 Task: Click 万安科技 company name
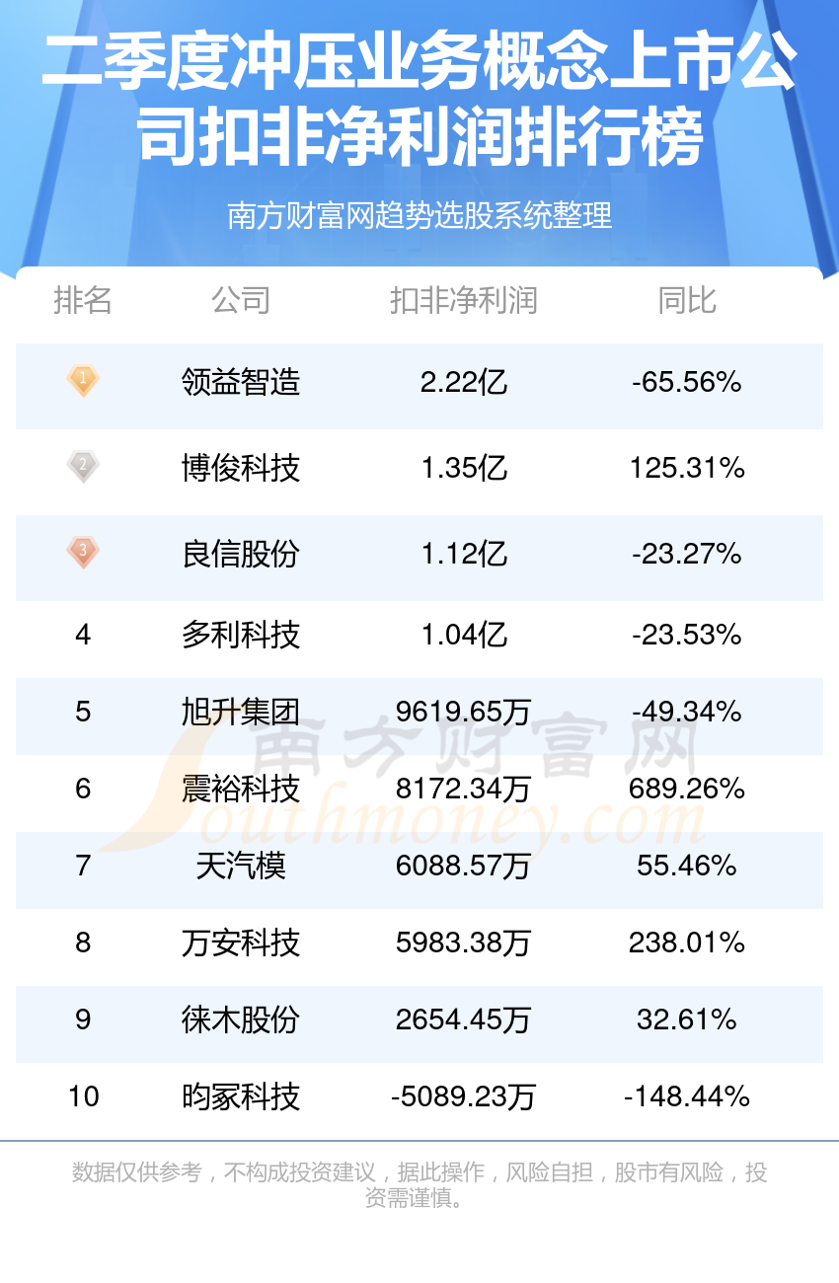(x=241, y=943)
